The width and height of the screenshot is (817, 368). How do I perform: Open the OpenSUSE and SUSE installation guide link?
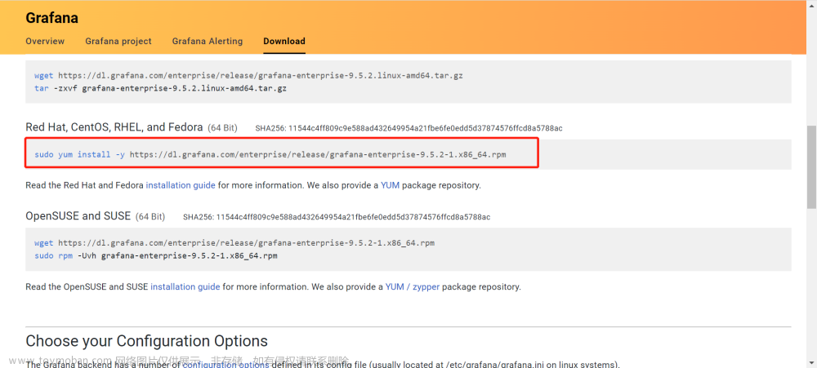coord(185,286)
